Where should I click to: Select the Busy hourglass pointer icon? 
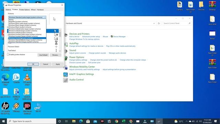(56, 43)
